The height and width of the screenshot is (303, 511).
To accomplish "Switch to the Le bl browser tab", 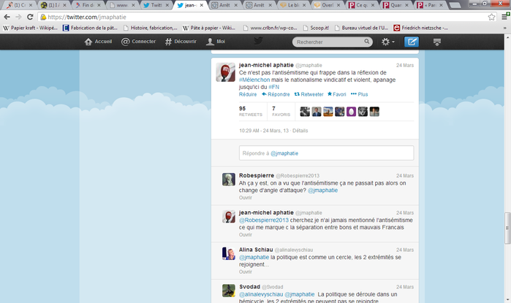I will 293,5.
